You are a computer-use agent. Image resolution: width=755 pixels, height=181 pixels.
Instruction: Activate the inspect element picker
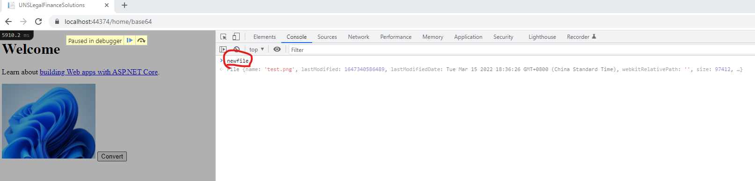click(x=224, y=36)
